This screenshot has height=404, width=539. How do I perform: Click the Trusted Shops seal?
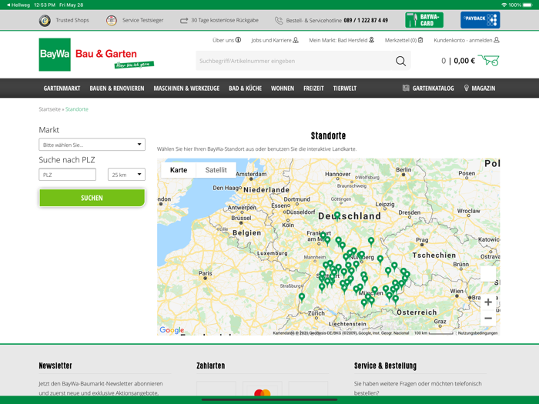tap(45, 21)
